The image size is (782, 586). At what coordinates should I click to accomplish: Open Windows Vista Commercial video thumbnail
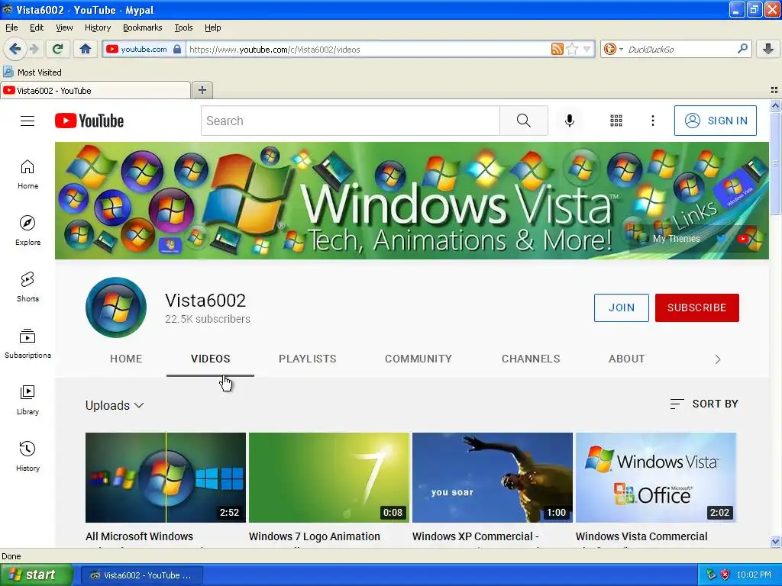tap(656, 478)
